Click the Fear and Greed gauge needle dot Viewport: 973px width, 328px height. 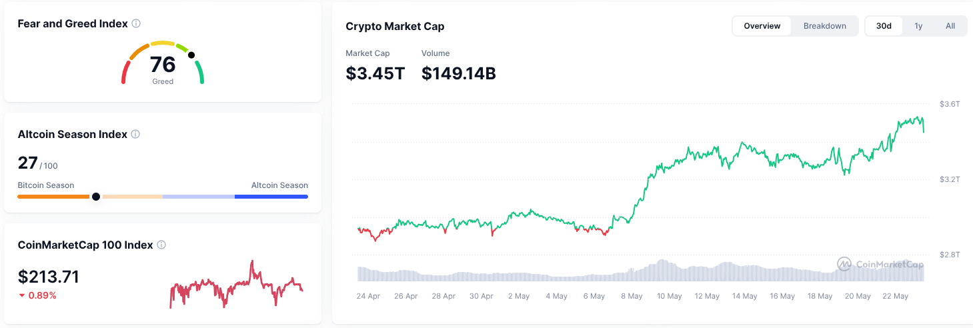(191, 55)
